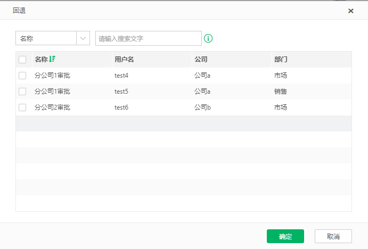Select the 分公司2审批 row name

(52, 107)
